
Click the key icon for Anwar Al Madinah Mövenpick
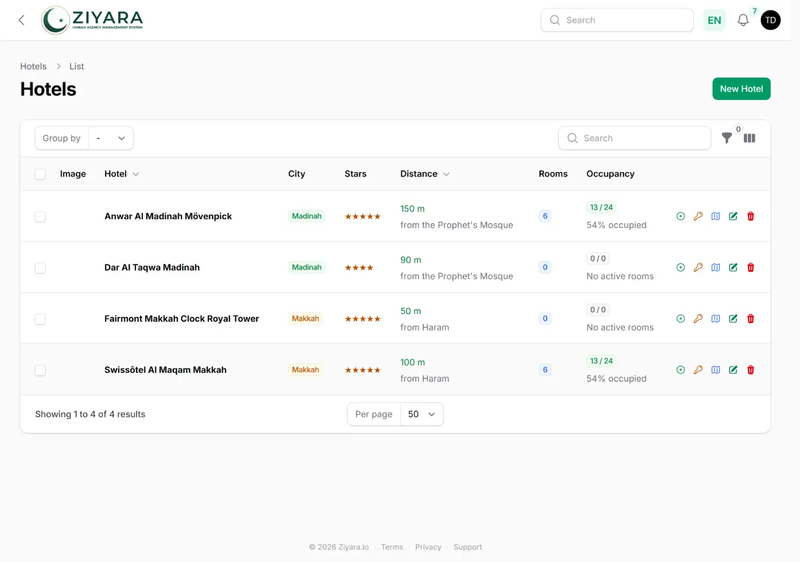[x=698, y=216]
